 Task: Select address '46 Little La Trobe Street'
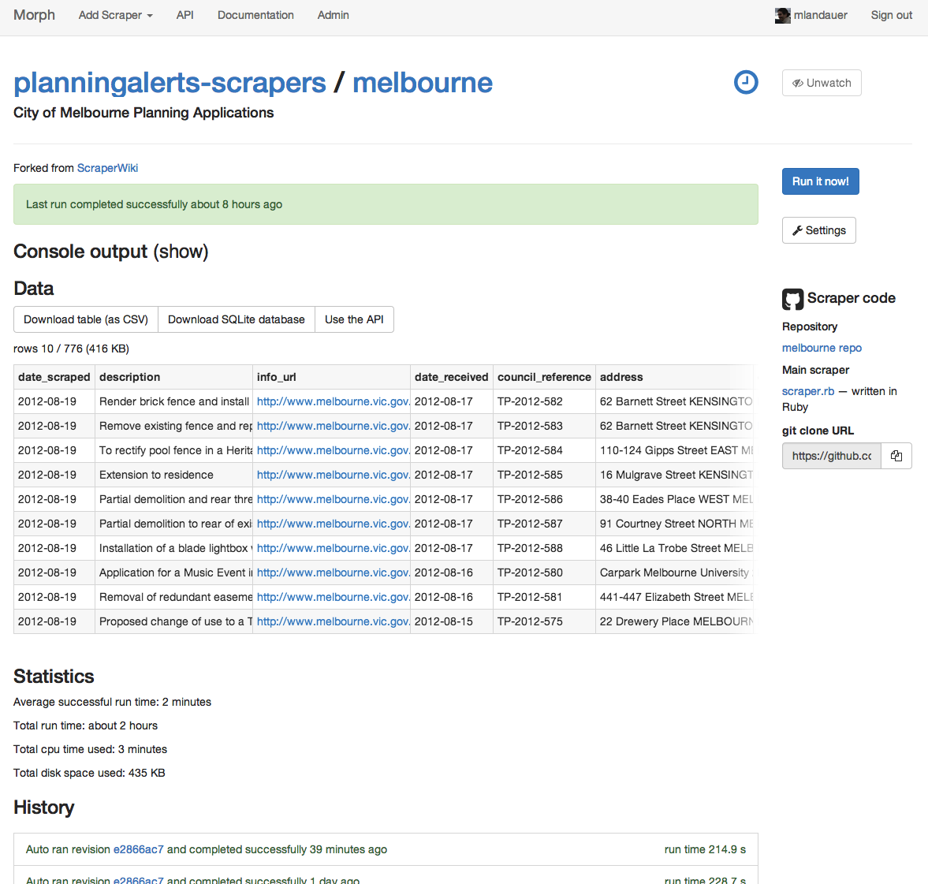point(676,548)
